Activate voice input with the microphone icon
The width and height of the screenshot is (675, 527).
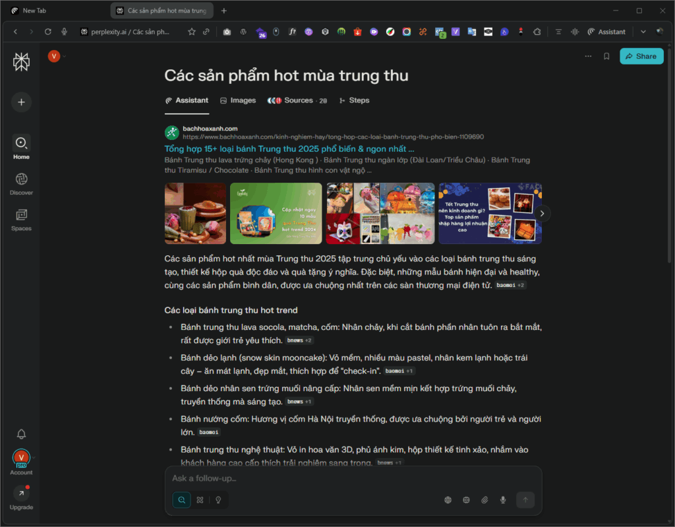pos(503,500)
